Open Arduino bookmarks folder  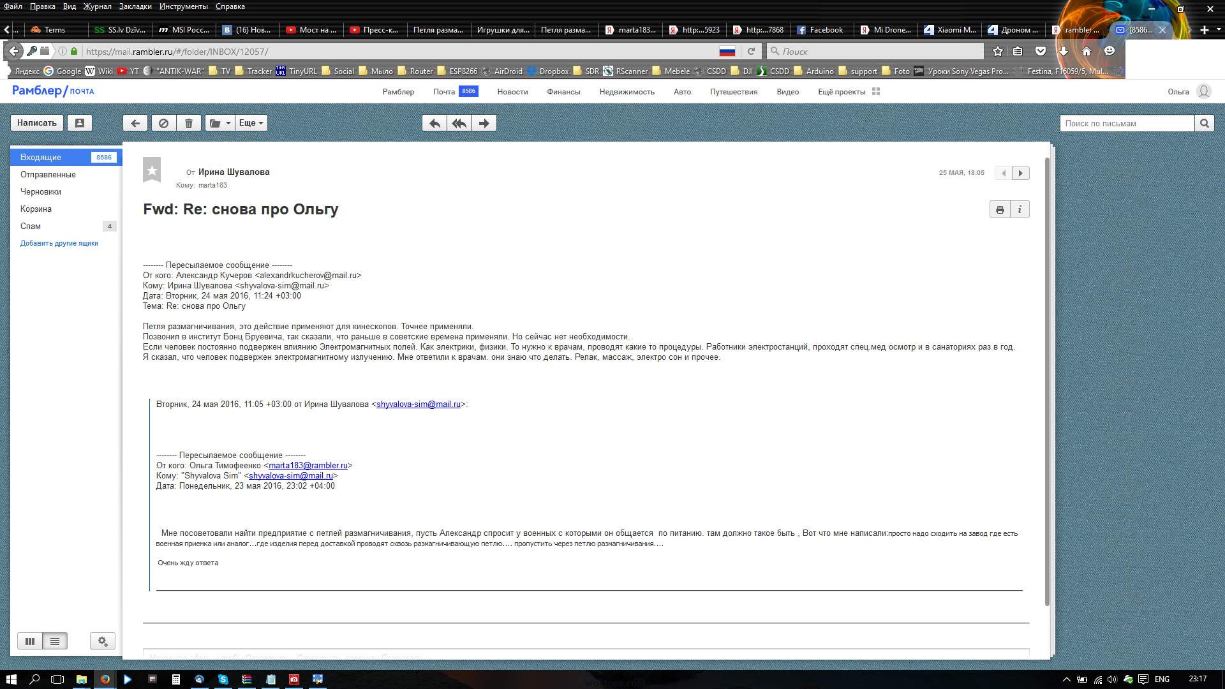click(x=813, y=71)
